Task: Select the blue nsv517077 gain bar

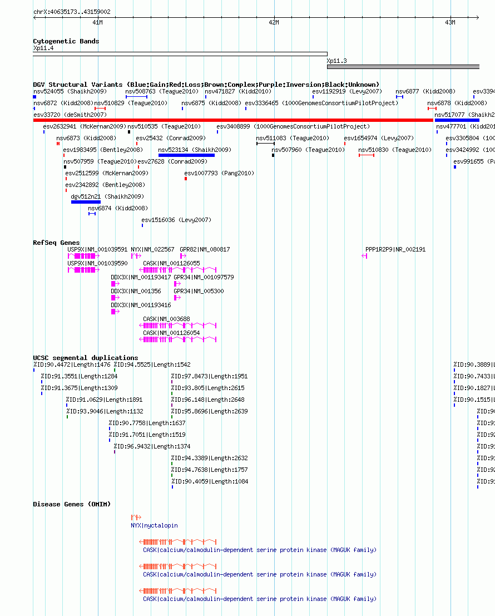Action: point(457,120)
